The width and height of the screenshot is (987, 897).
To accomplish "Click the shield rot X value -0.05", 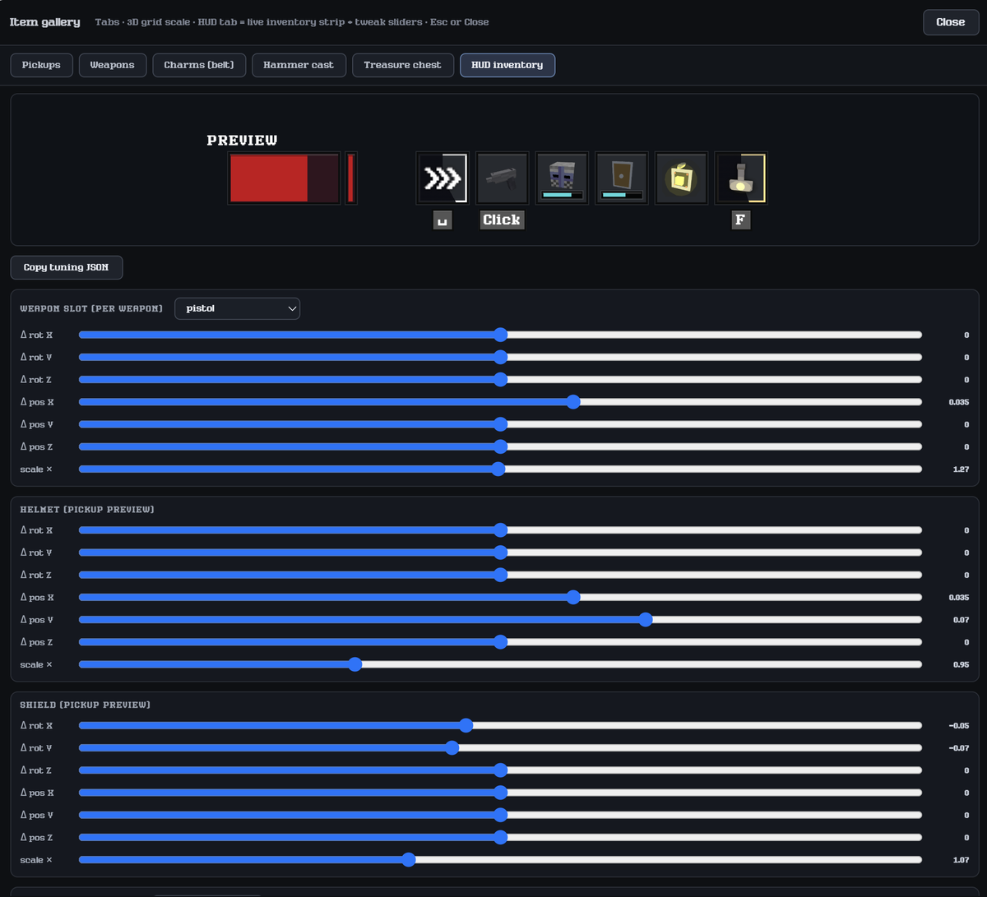I will tap(958, 726).
